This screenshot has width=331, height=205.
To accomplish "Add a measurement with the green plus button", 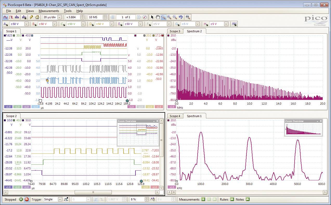I will (x=203, y=199).
